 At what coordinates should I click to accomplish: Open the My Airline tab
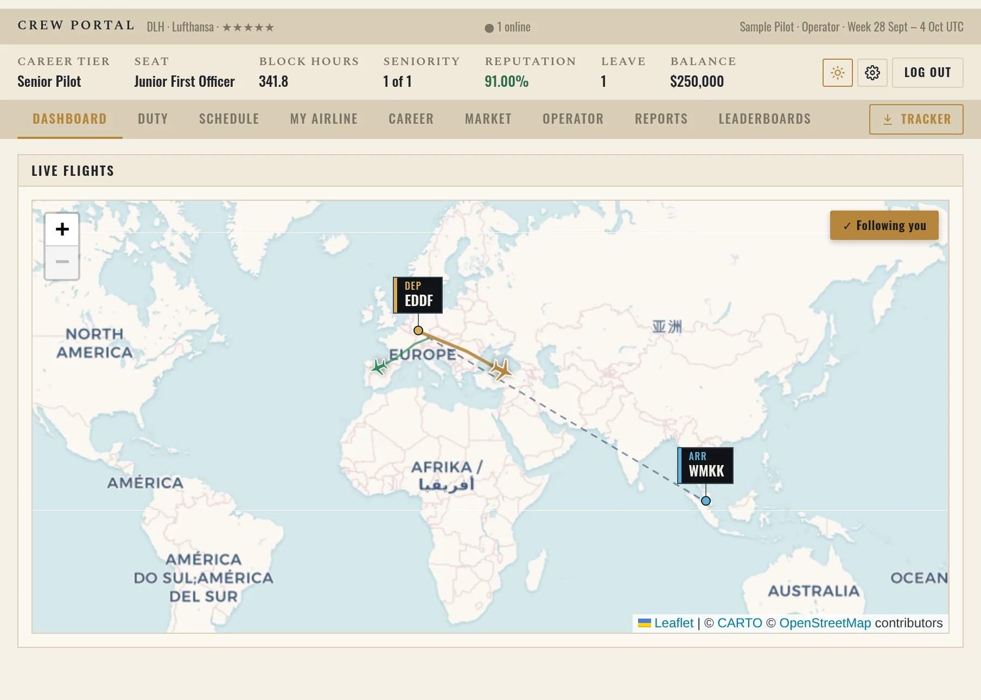324,119
